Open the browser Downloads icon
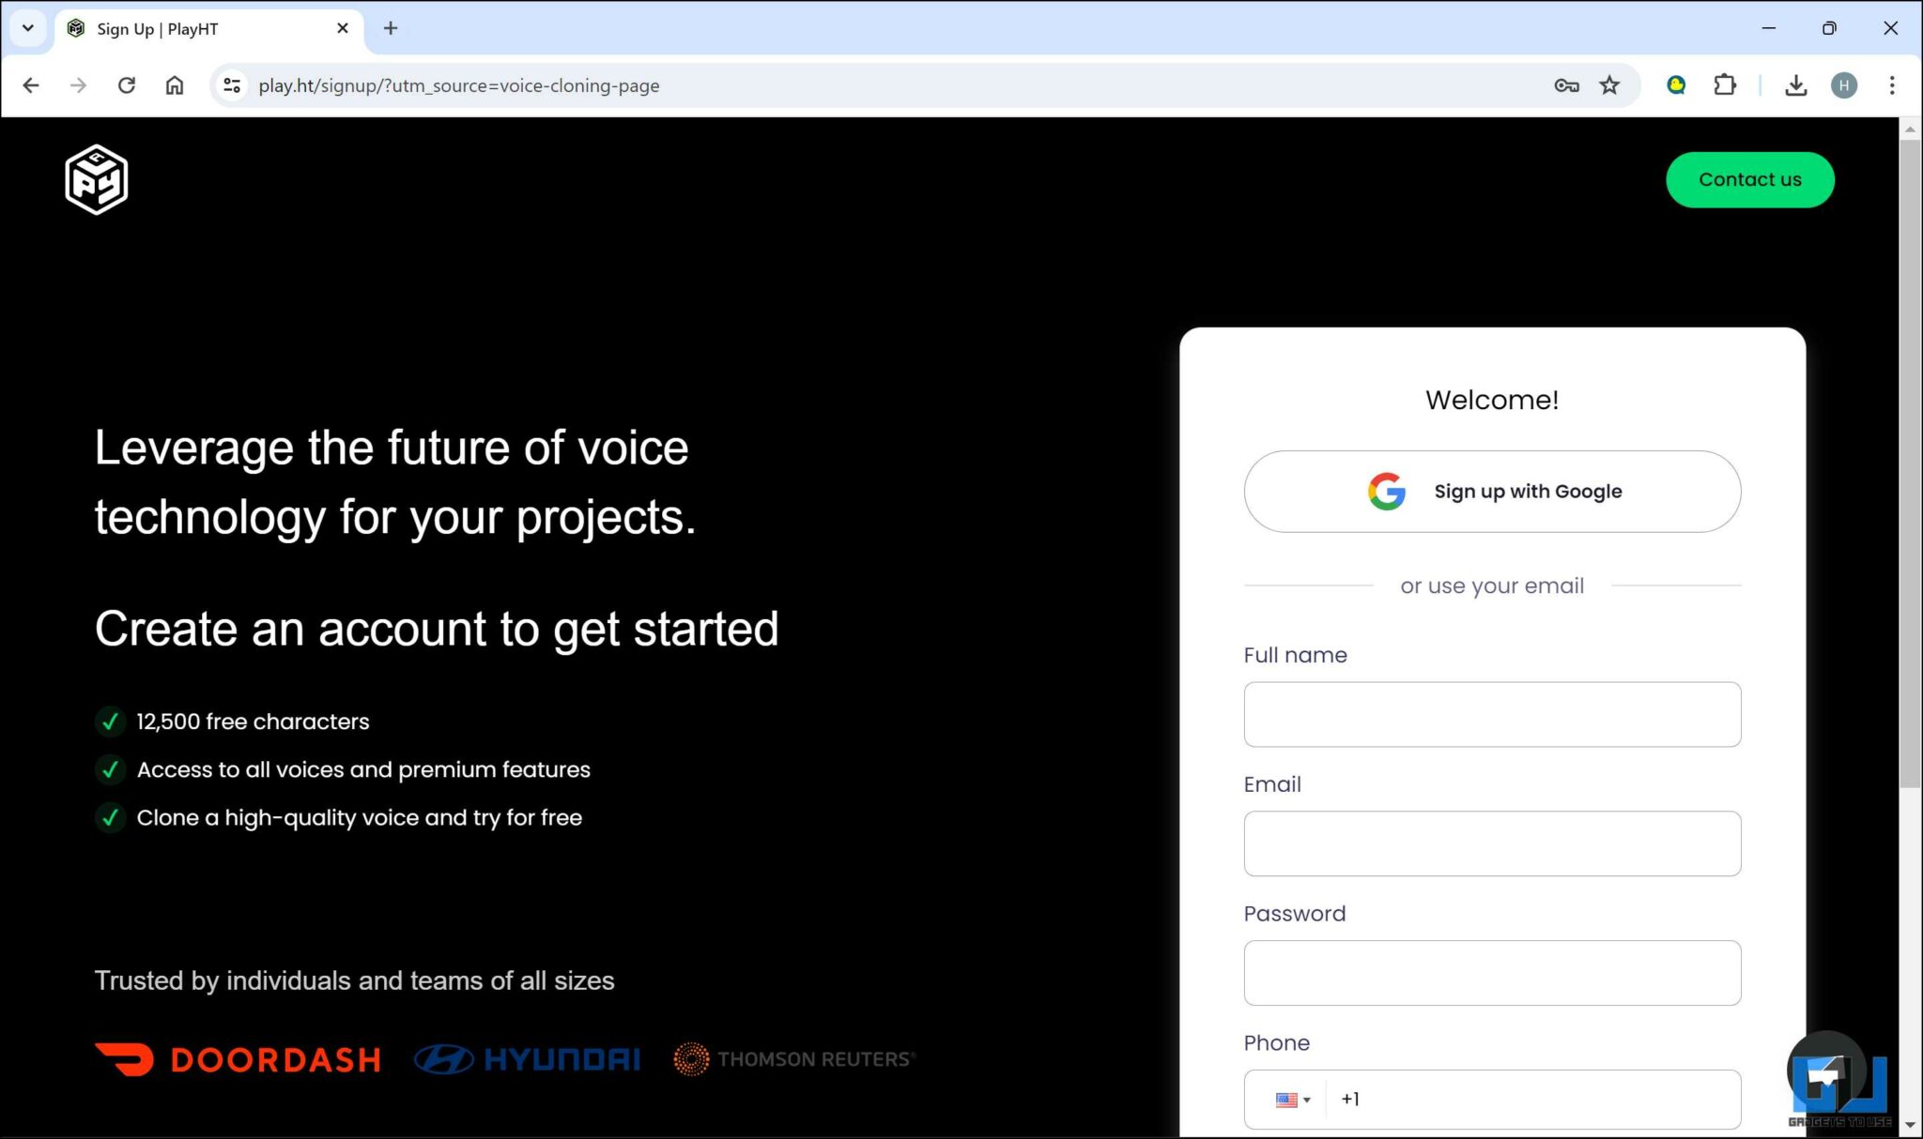1923x1139 pixels. [1796, 85]
